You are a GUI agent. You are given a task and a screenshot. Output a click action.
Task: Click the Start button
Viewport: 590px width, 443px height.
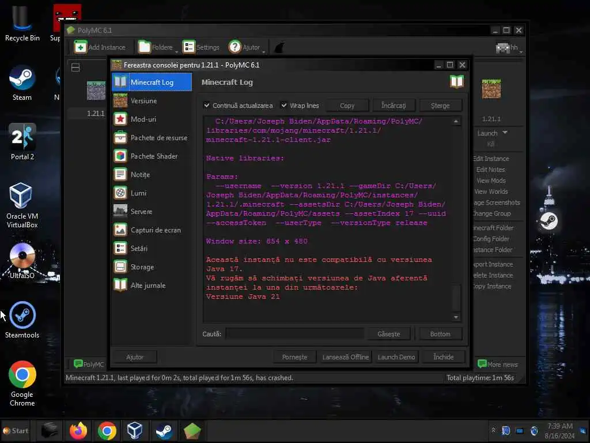pos(16,430)
